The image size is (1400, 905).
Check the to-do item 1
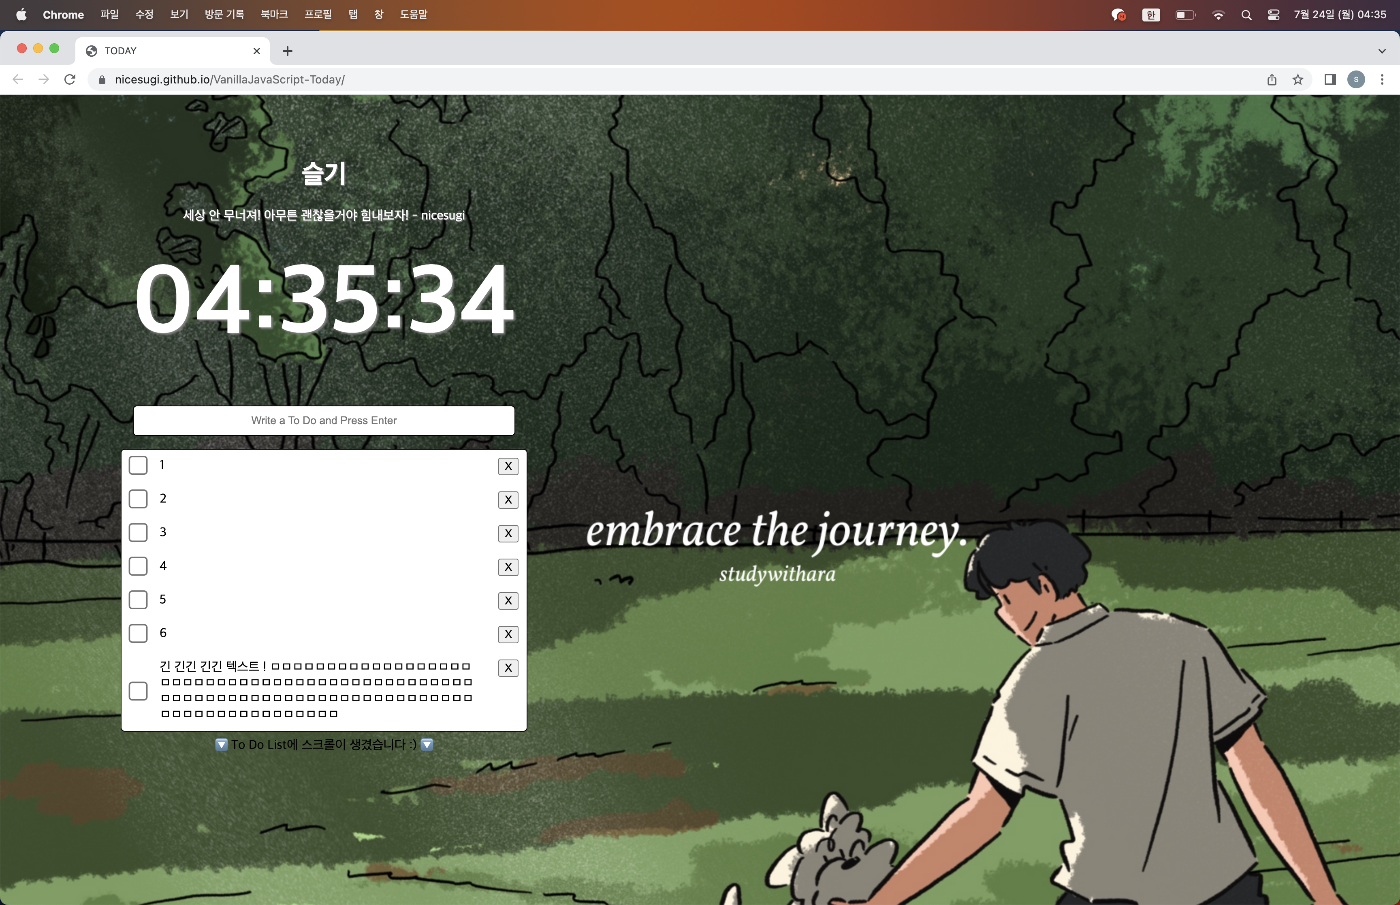tap(138, 465)
